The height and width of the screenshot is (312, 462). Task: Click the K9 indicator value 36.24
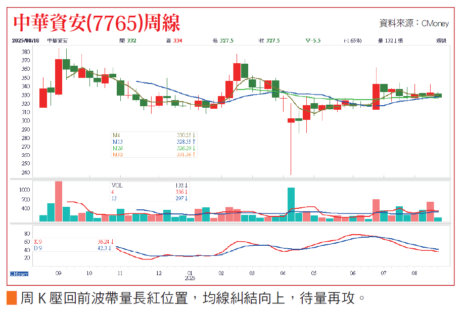coord(104,242)
